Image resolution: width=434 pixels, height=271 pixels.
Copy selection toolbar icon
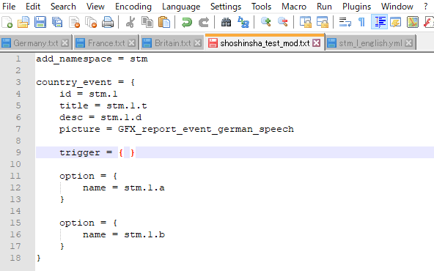[x=147, y=22]
